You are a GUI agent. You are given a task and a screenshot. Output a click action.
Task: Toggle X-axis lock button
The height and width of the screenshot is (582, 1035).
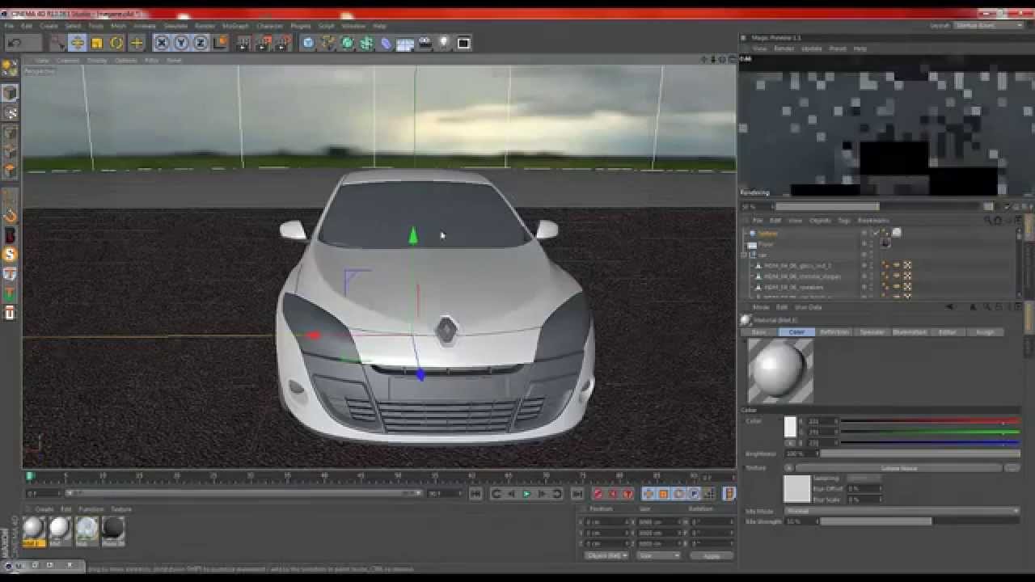tap(162, 43)
